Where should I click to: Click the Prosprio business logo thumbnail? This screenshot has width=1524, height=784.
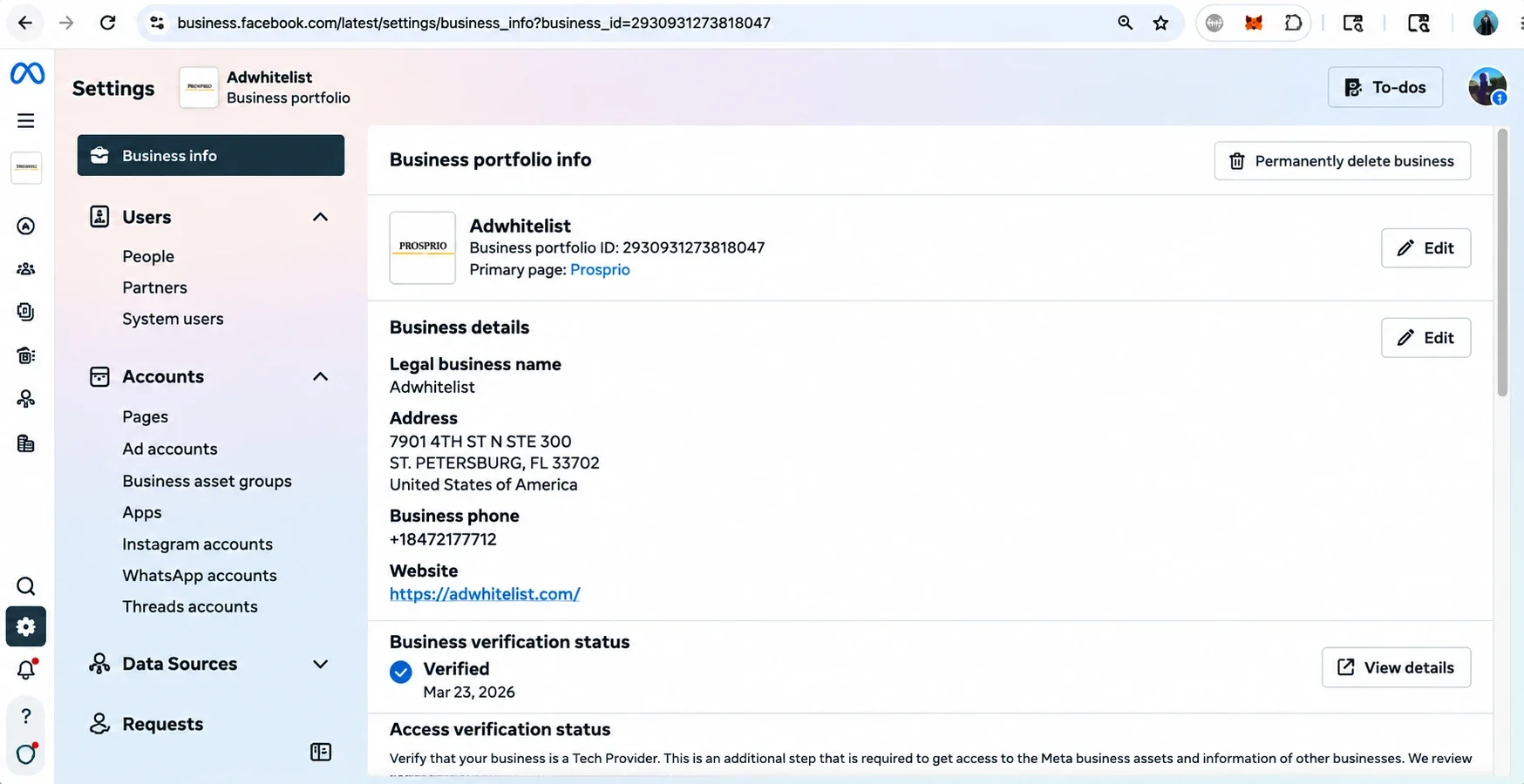coord(423,247)
